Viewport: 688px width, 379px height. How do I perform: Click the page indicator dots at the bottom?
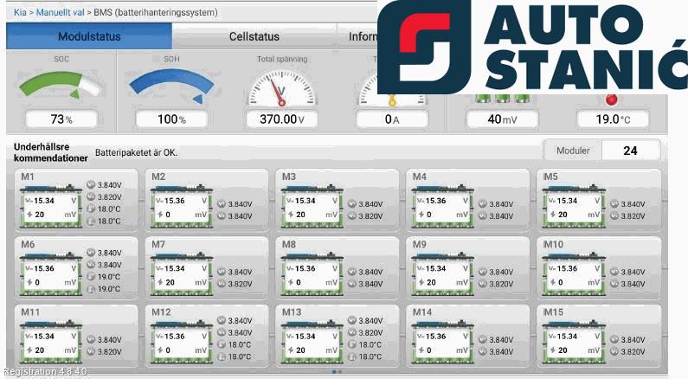pos(337,371)
